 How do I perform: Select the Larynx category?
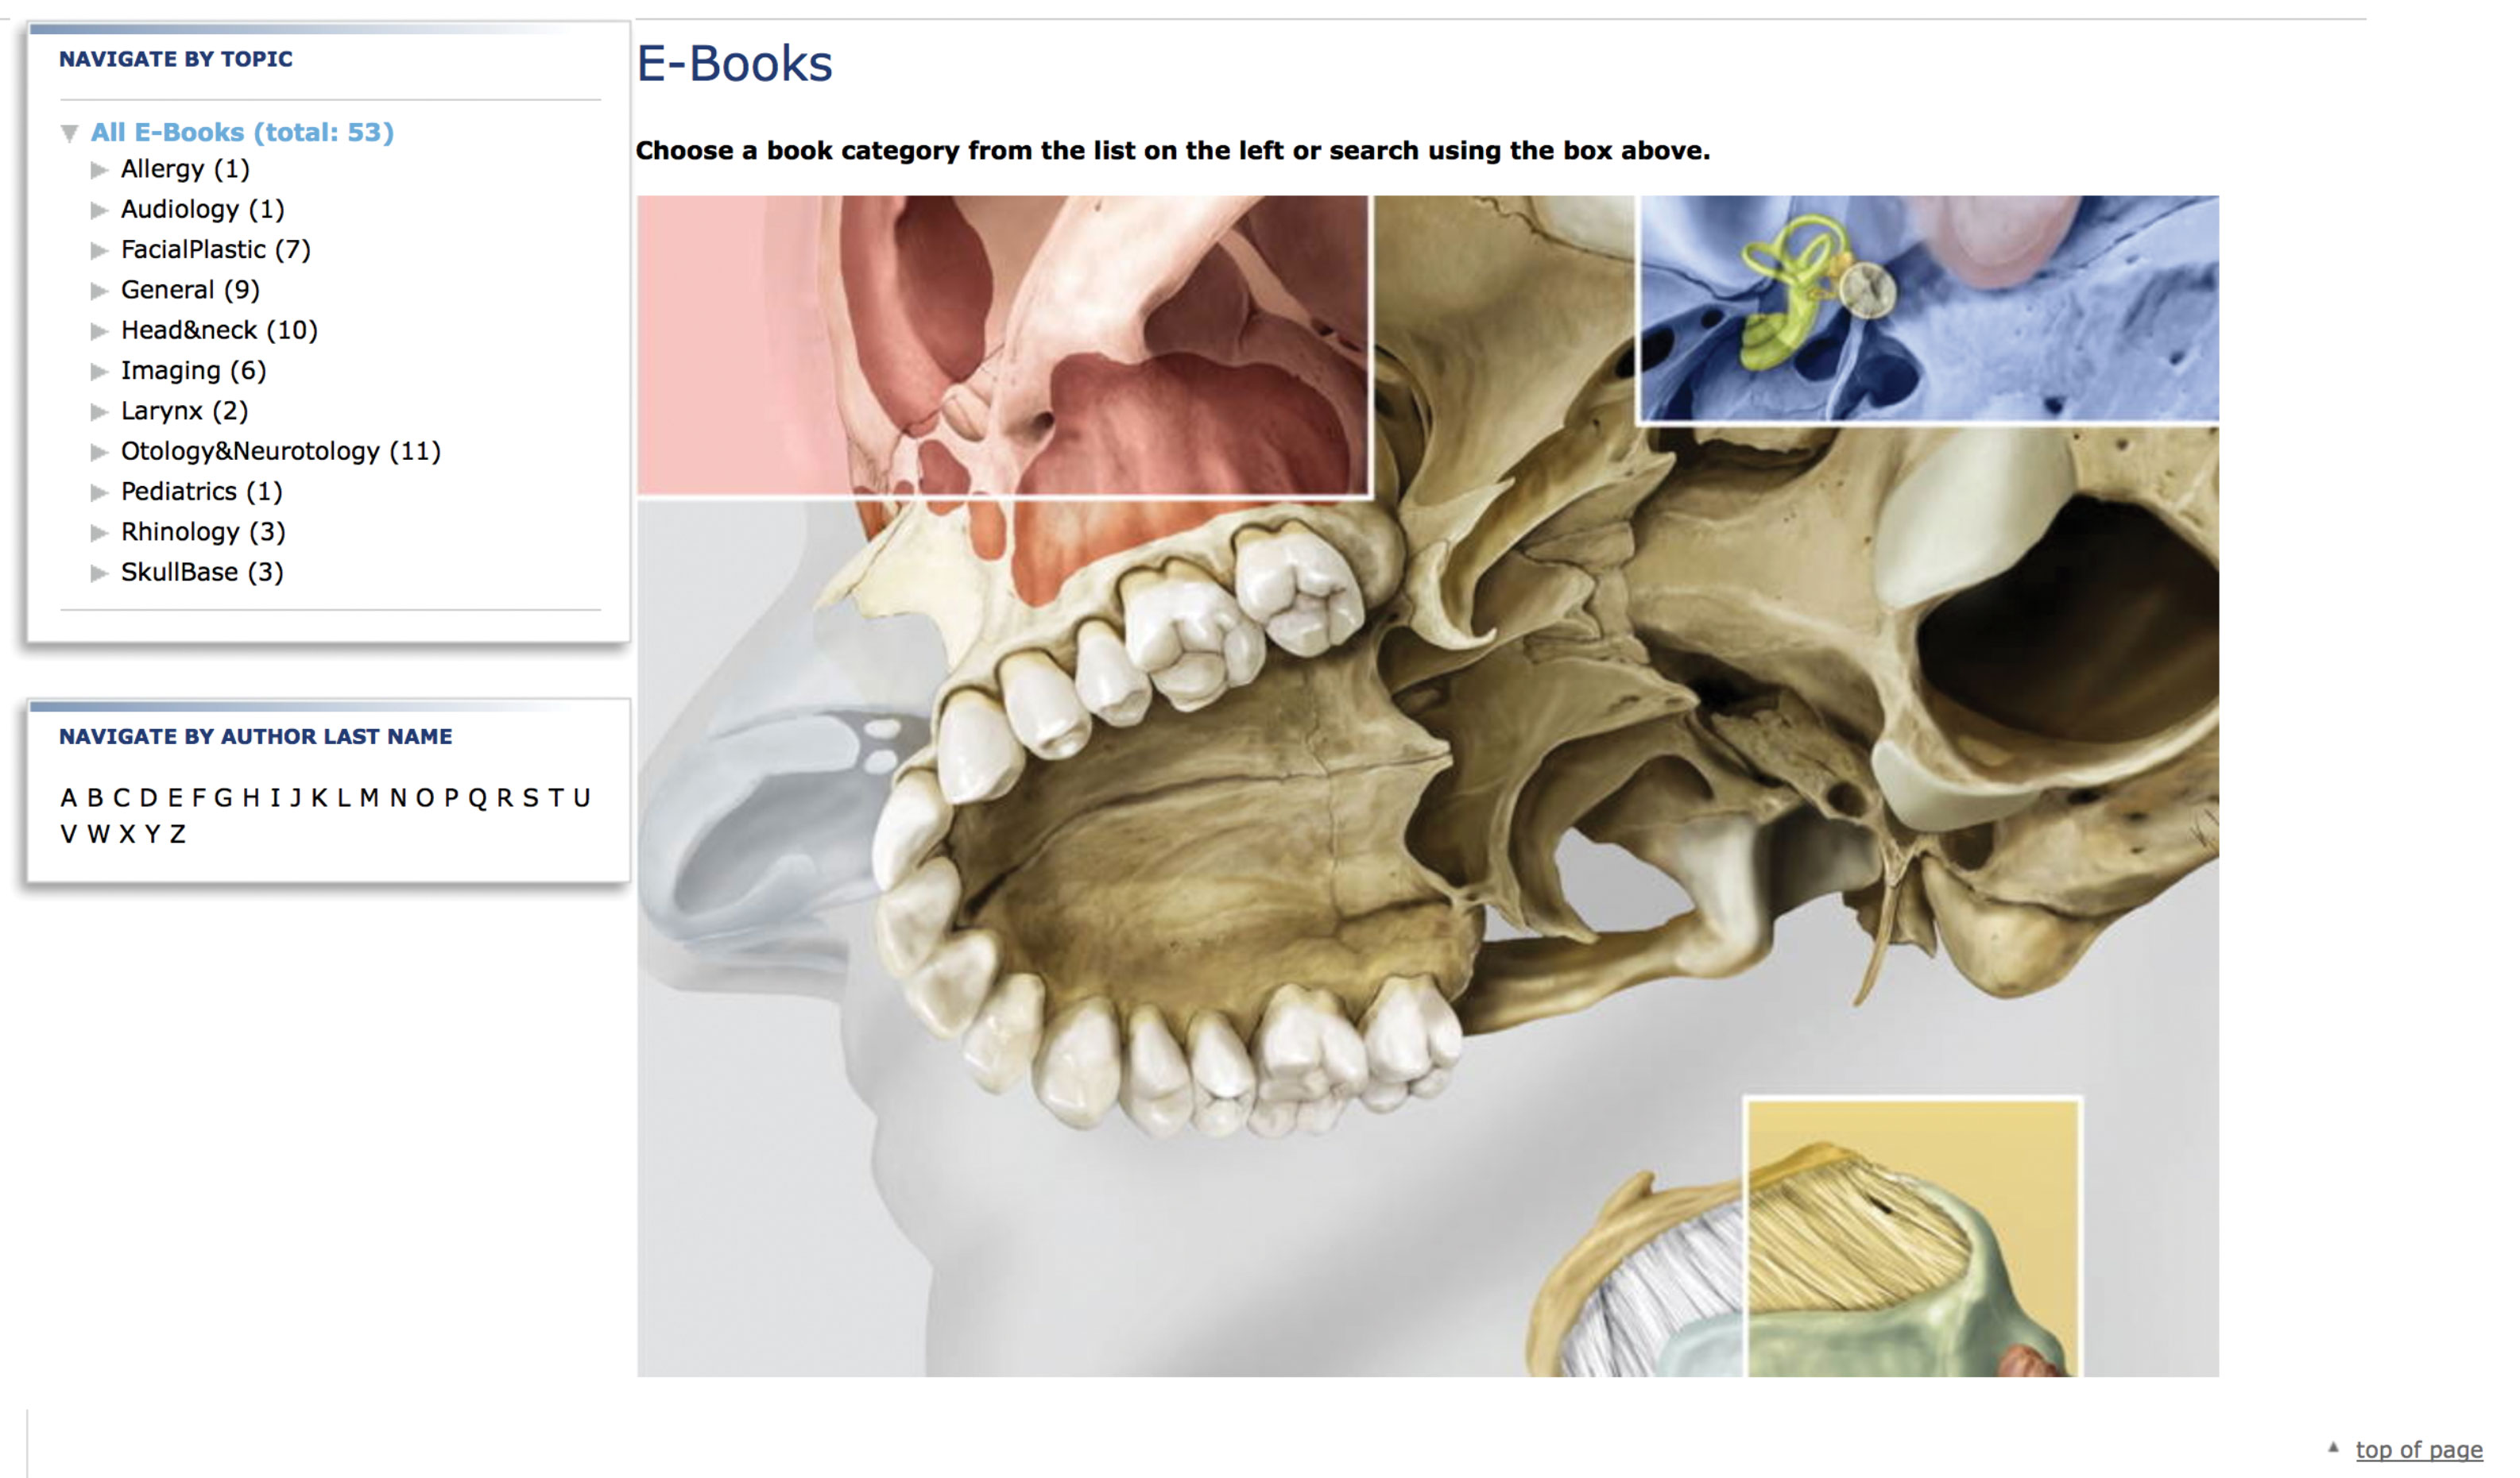click(185, 411)
